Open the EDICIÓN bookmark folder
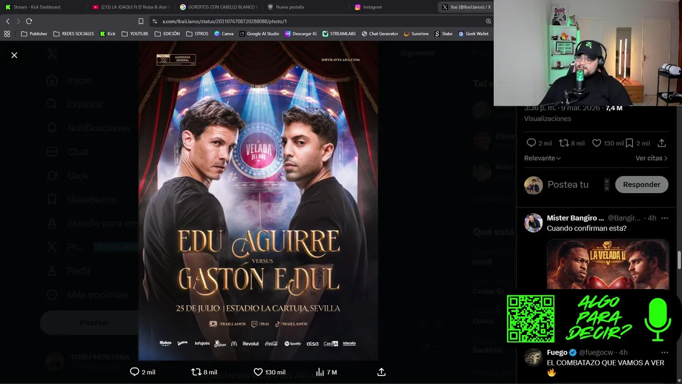 click(x=167, y=34)
